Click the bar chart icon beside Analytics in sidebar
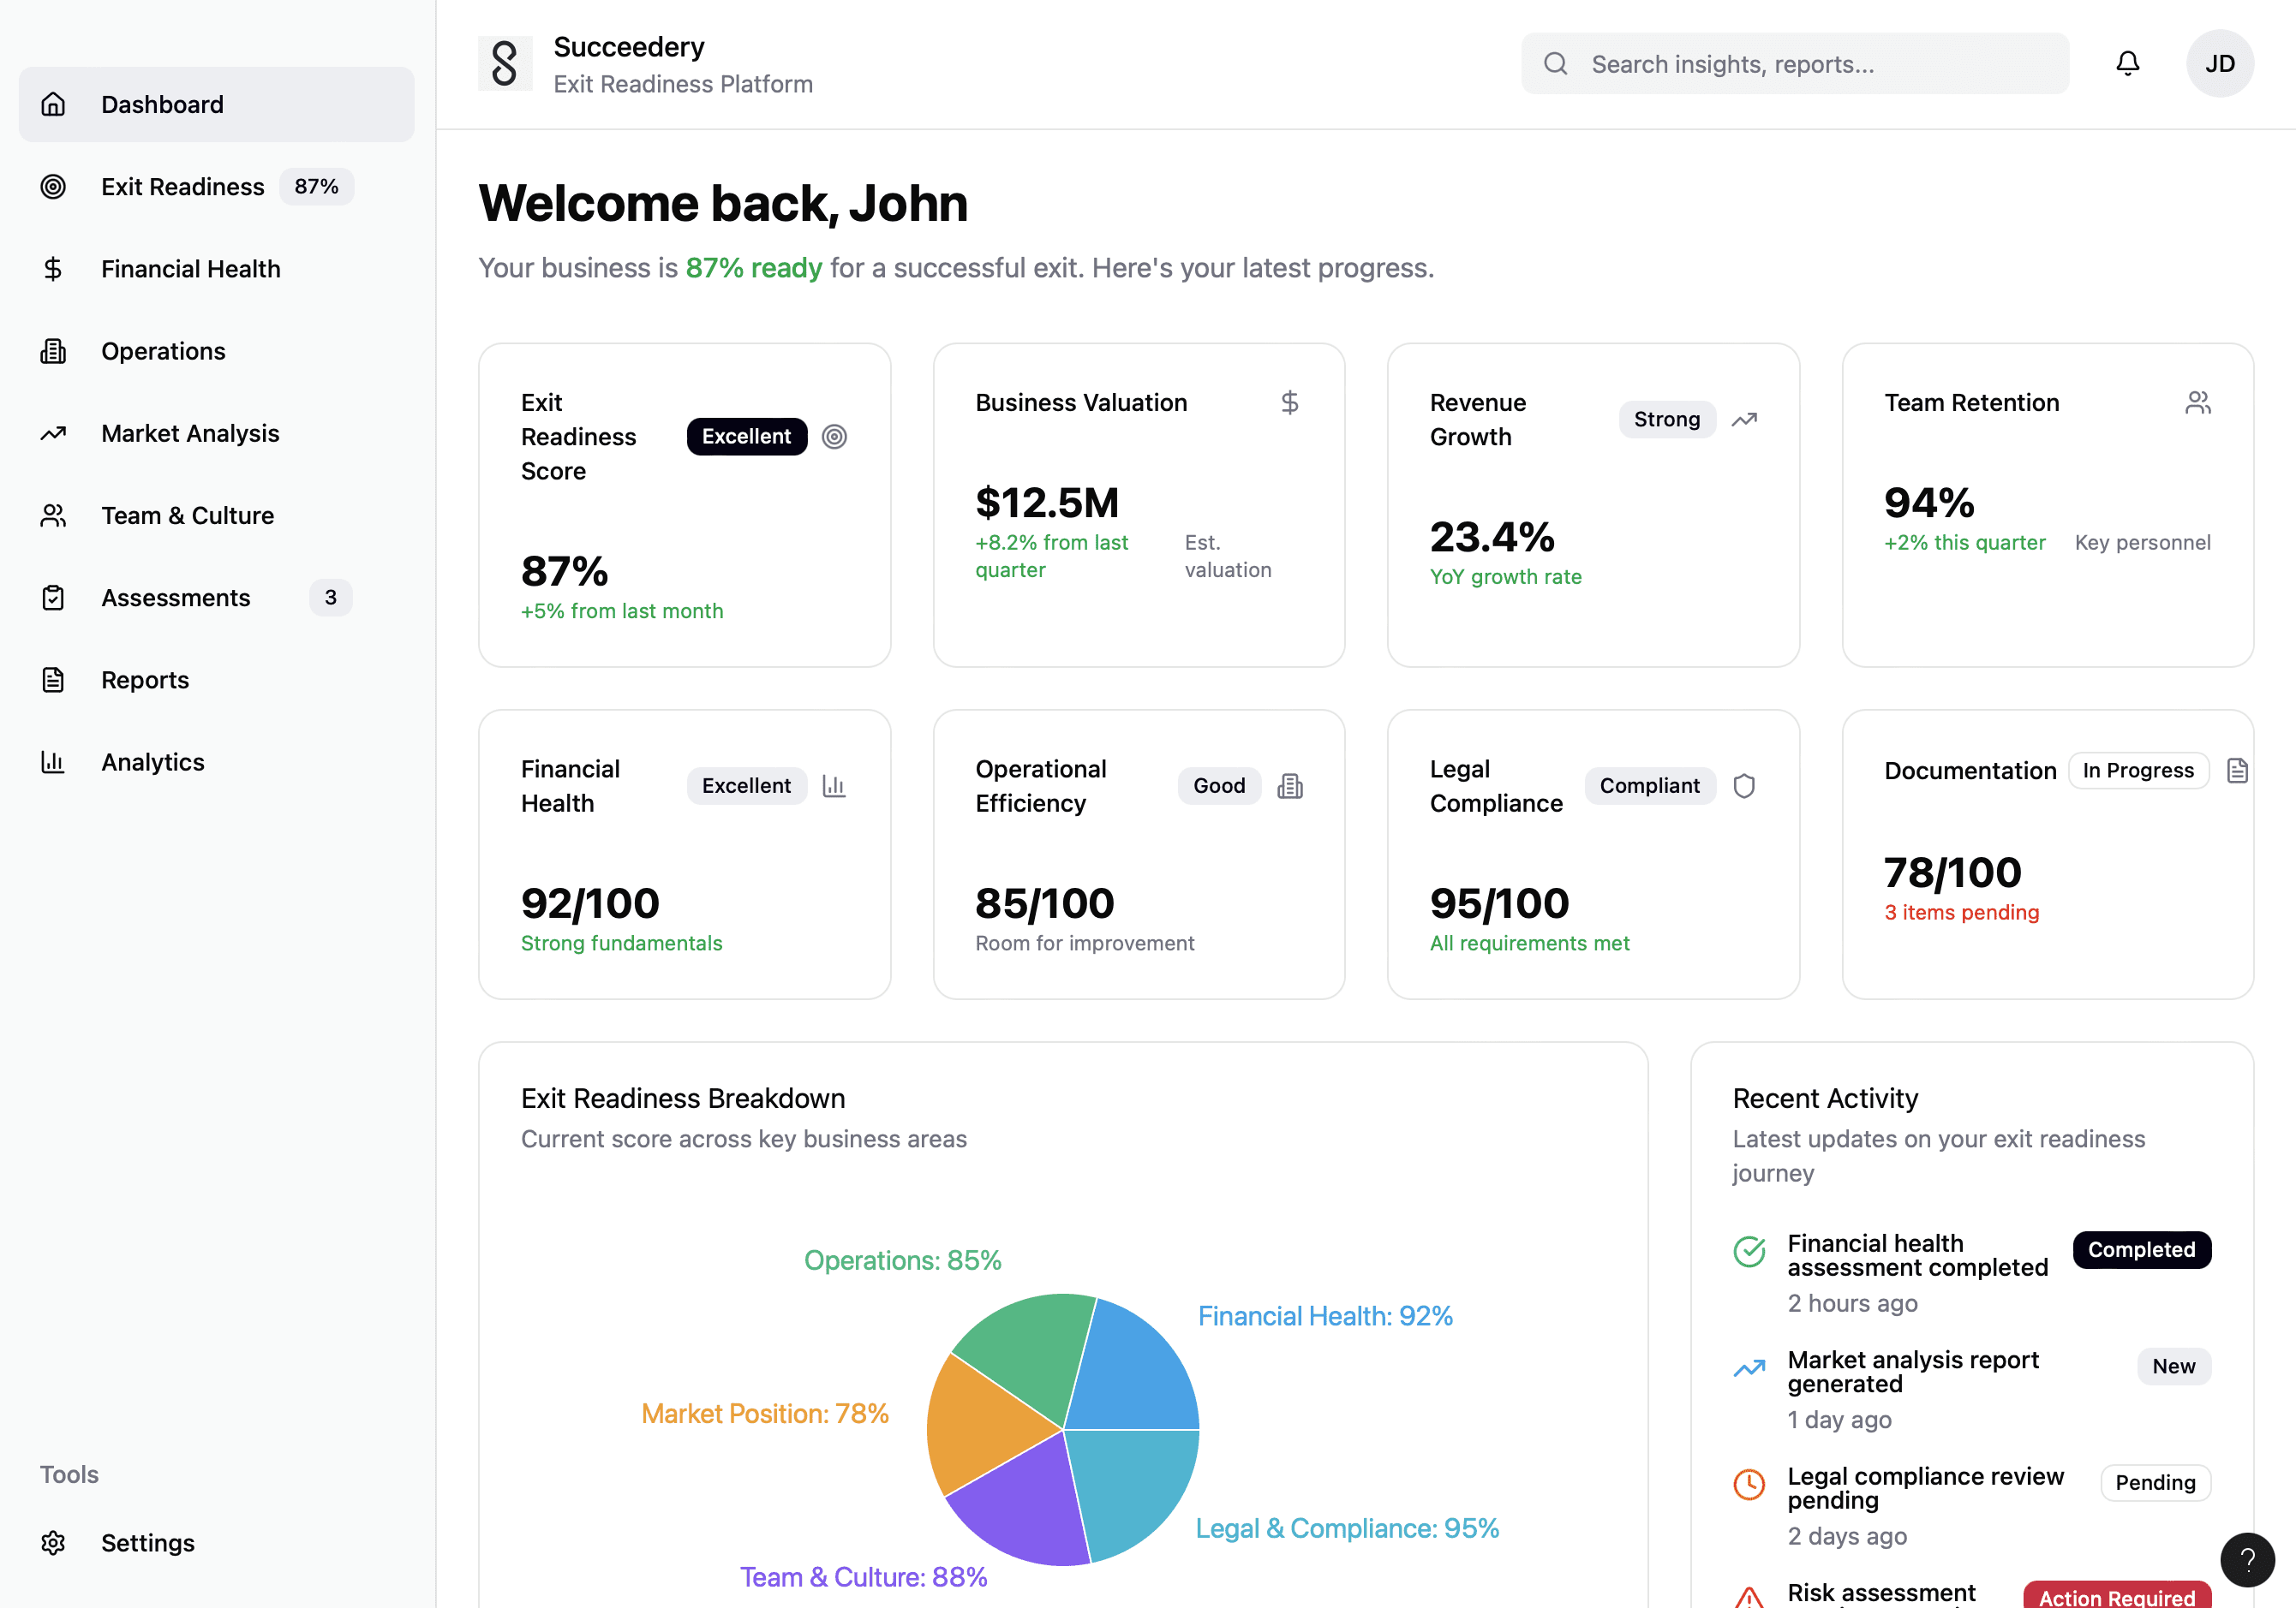 tap(53, 761)
